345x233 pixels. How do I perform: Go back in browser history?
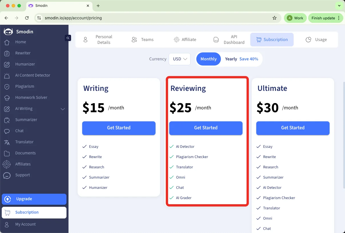click(x=7, y=18)
